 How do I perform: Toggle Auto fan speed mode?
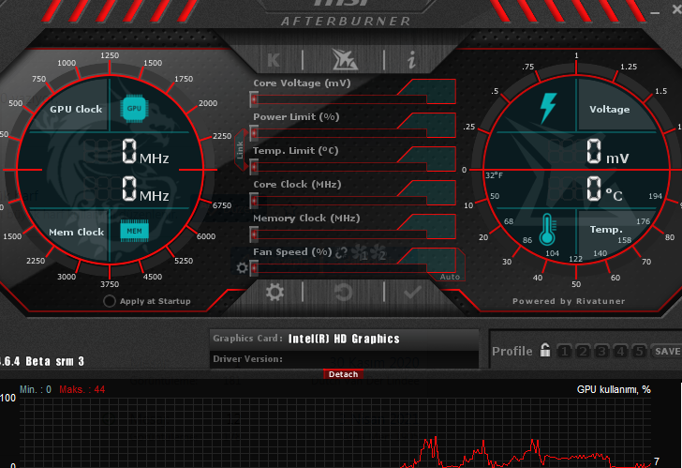450,277
